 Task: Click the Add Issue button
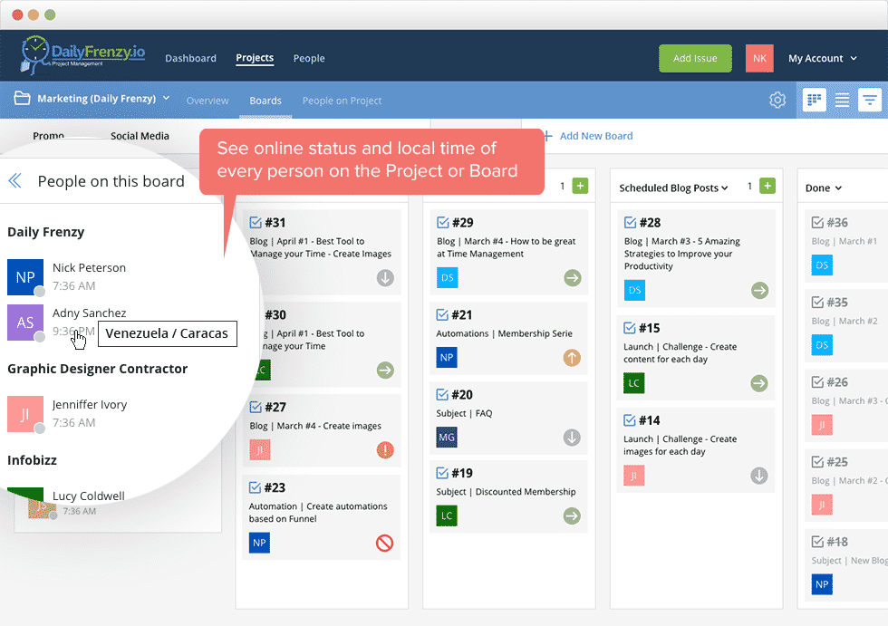coord(695,58)
